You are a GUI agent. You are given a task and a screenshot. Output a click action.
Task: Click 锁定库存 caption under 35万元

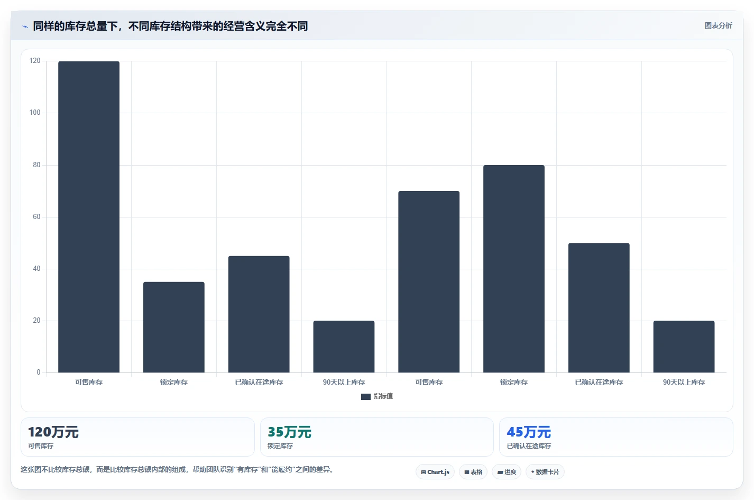coord(280,446)
